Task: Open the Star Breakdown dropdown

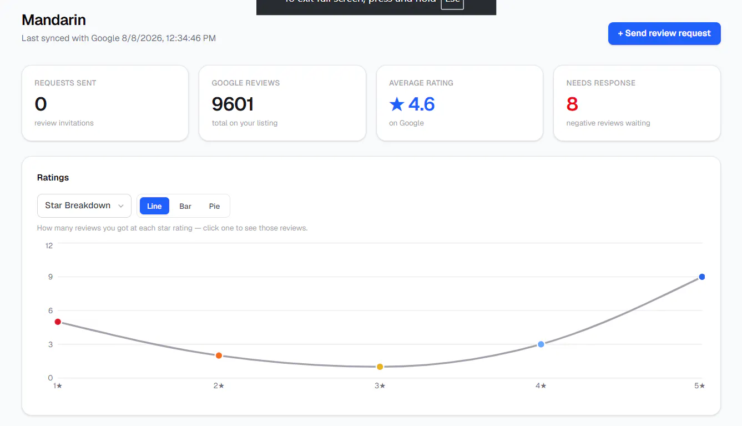Action: point(84,206)
